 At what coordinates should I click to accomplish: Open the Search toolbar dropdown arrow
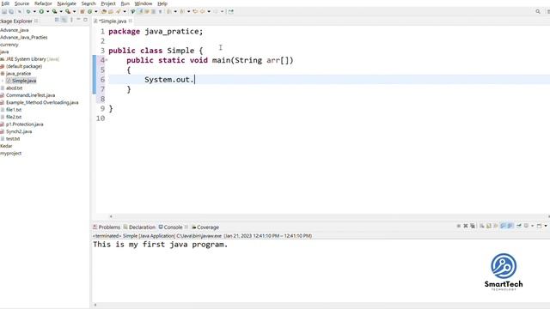125,11
